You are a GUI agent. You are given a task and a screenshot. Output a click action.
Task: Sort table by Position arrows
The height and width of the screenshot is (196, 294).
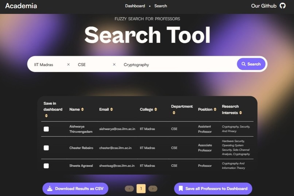pyautogui.click(x=215, y=109)
